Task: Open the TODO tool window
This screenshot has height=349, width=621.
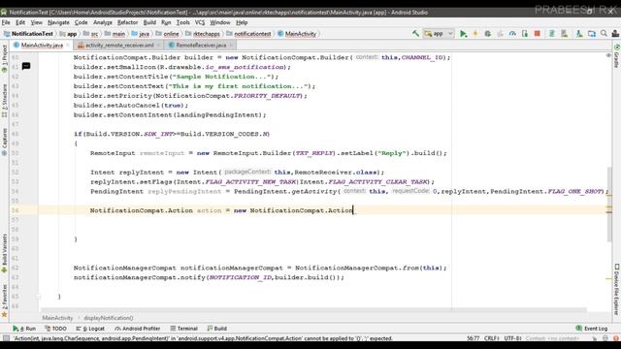Action: pos(55,329)
